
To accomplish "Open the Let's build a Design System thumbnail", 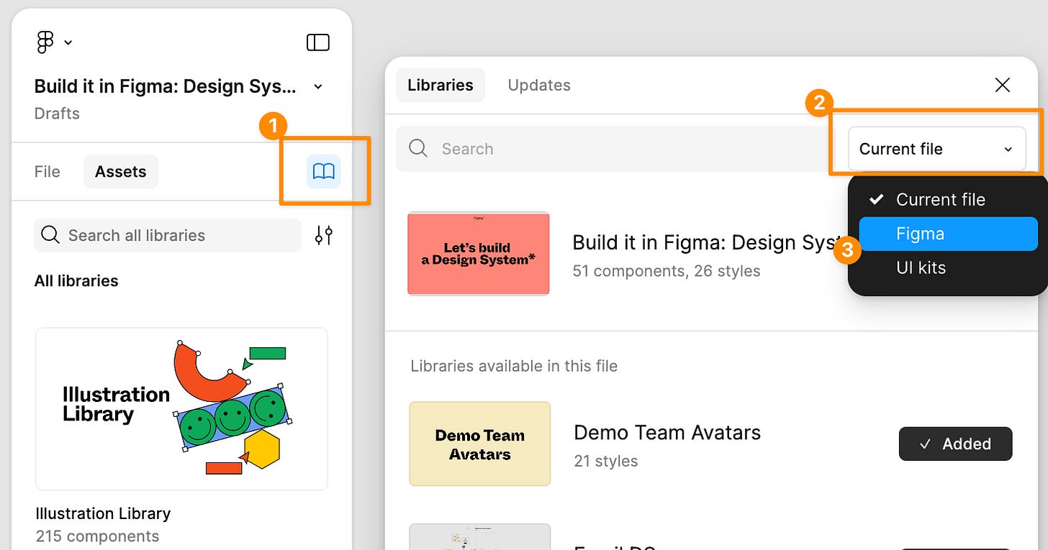I will coord(478,253).
